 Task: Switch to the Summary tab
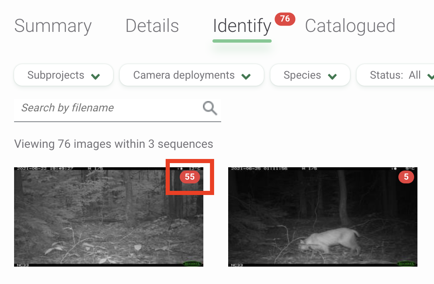pyautogui.click(x=53, y=26)
